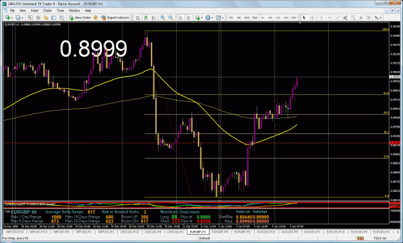
Task: Open the Profiles toolbar icon
Action: tap(18, 17)
